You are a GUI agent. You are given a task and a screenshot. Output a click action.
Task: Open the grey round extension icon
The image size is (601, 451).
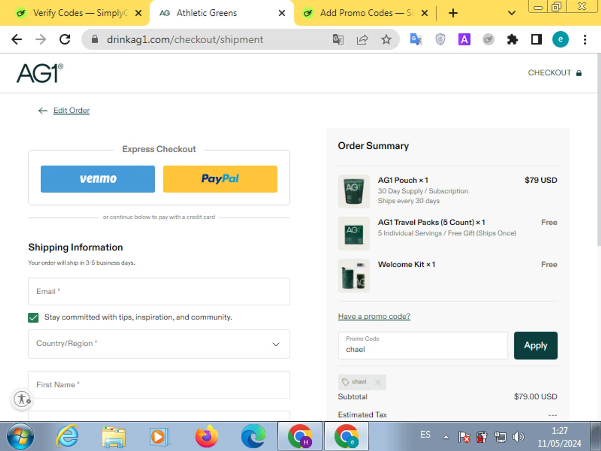488,39
